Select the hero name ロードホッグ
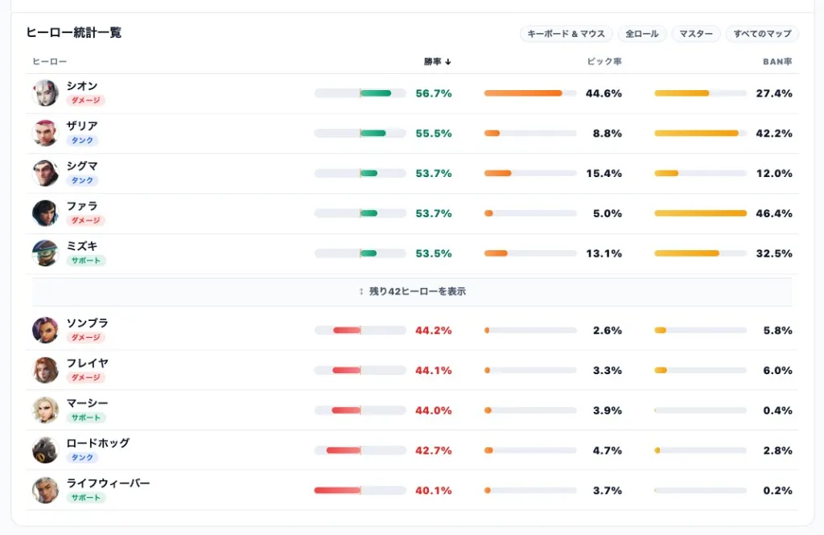This screenshot has width=824, height=535. click(97, 442)
